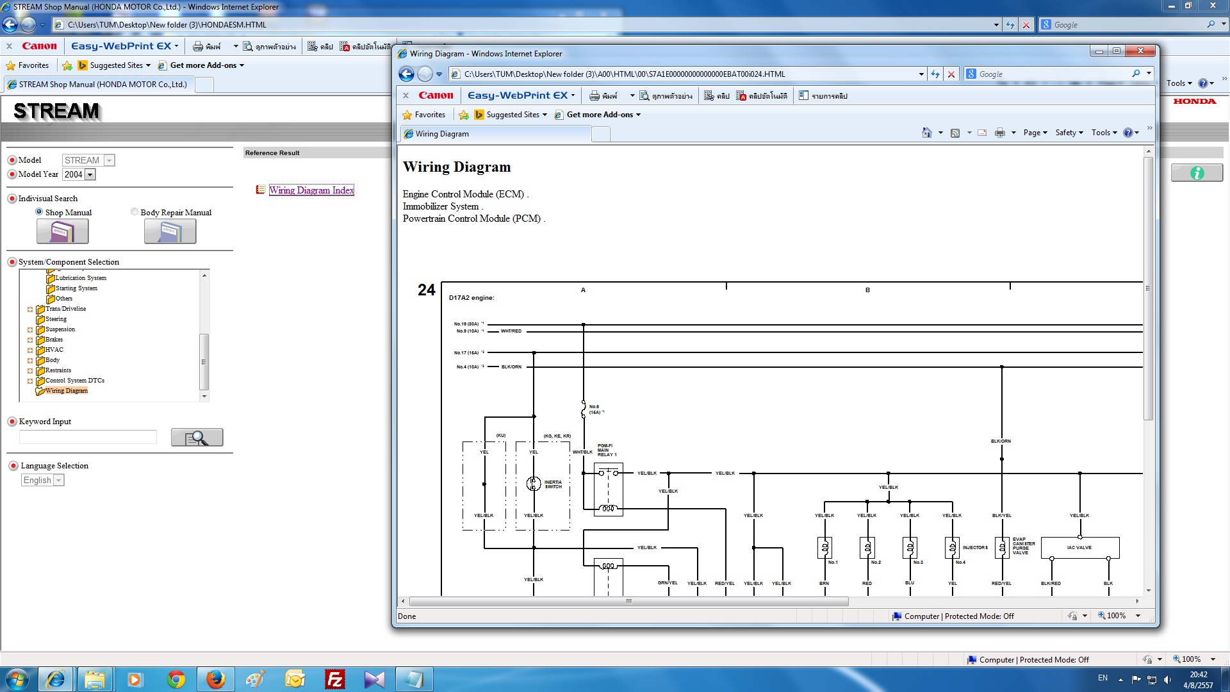Expand the Suspension tree node
The width and height of the screenshot is (1230, 692).
tap(29, 330)
